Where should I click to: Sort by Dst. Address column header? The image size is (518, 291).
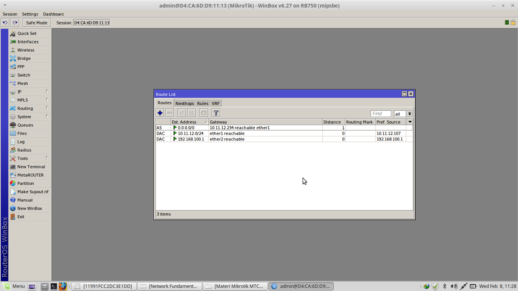190,122
